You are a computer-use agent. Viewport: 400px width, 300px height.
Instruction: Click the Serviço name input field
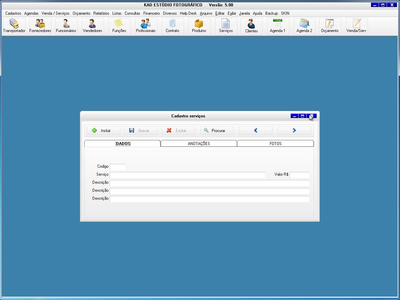tap(187, 175)
